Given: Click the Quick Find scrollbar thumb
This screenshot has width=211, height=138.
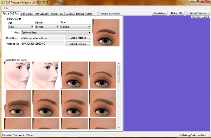Looking at the screenshot, I should [119, 74].
